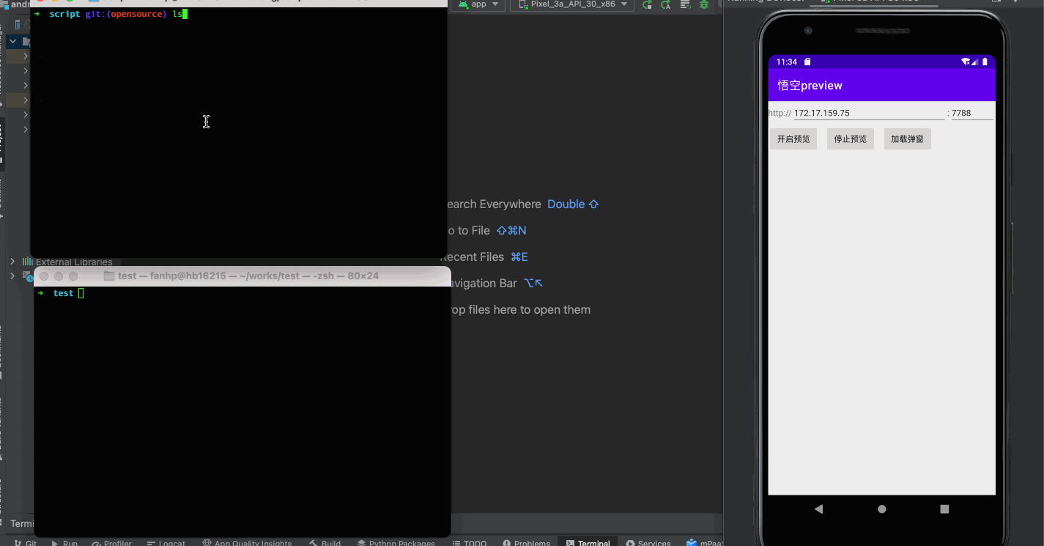The height and width of the screenshot is (546, 1044).
Task: Click the test terminal window title bar
Action: tap(242, 276)
